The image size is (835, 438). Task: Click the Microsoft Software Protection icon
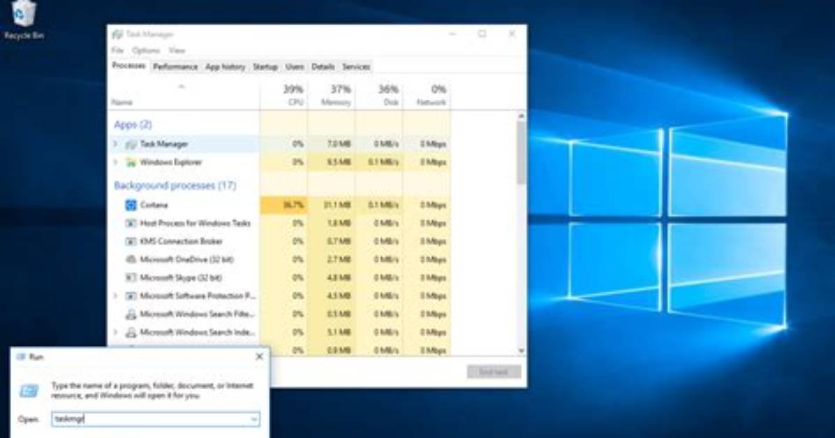click(x=131, y=296)
